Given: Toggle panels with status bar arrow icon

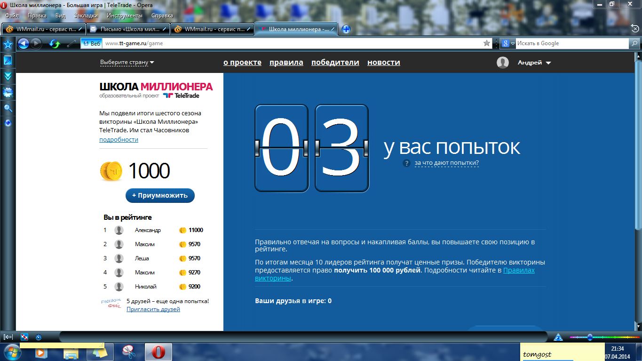Looking at the screenshot, I should click(x=8, y=337).
